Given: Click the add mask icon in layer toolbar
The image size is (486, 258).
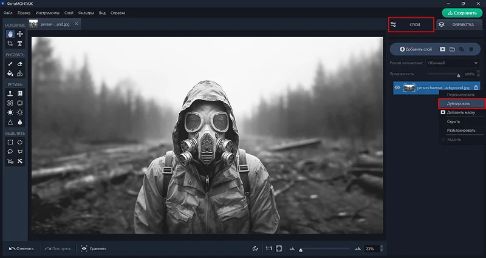Looking at the screenshot, I should coord(443,49).
